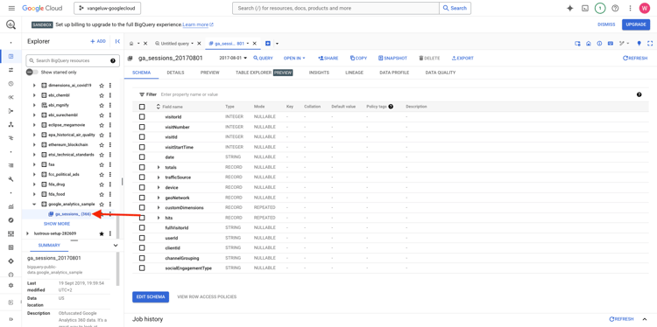Toggle Show starred only switch
The height and width of the screenshot is (327, 657).
coord(32,72)
